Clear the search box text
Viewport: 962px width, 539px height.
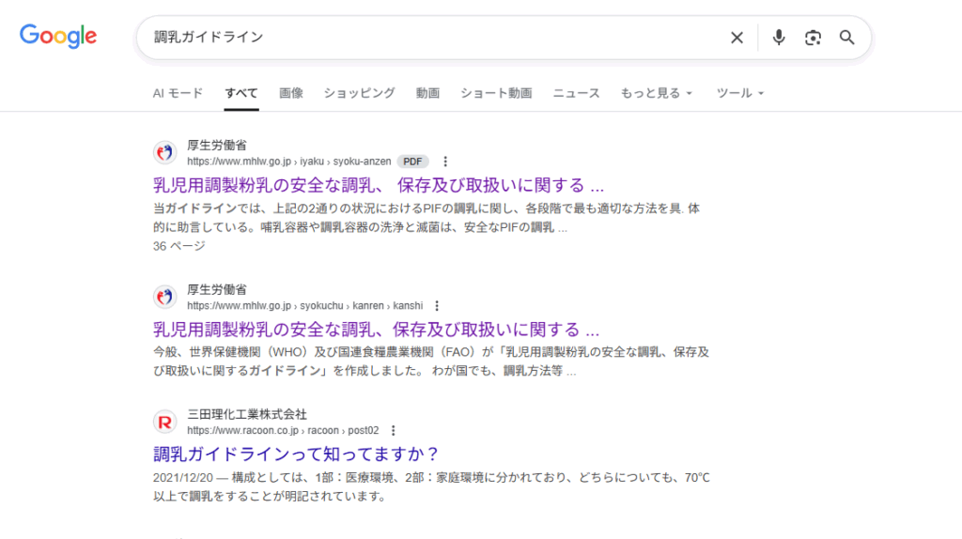pyautogui.click(x=737, y=38)
